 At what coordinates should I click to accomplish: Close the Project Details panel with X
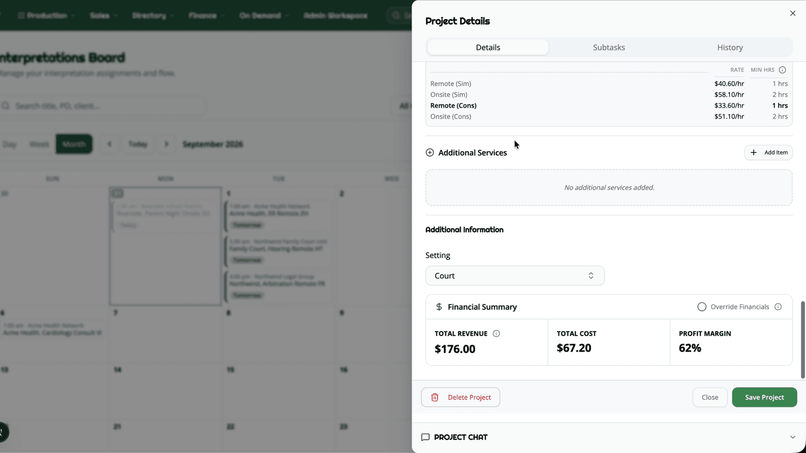[793, 13]
